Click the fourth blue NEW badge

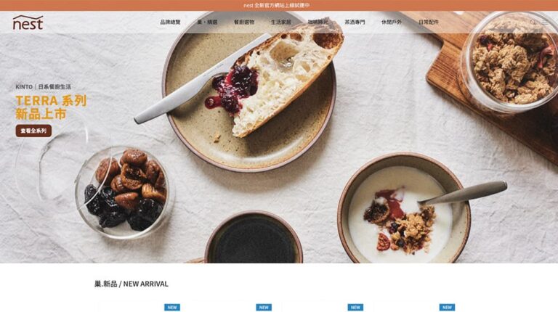click(x=447, y=308)
